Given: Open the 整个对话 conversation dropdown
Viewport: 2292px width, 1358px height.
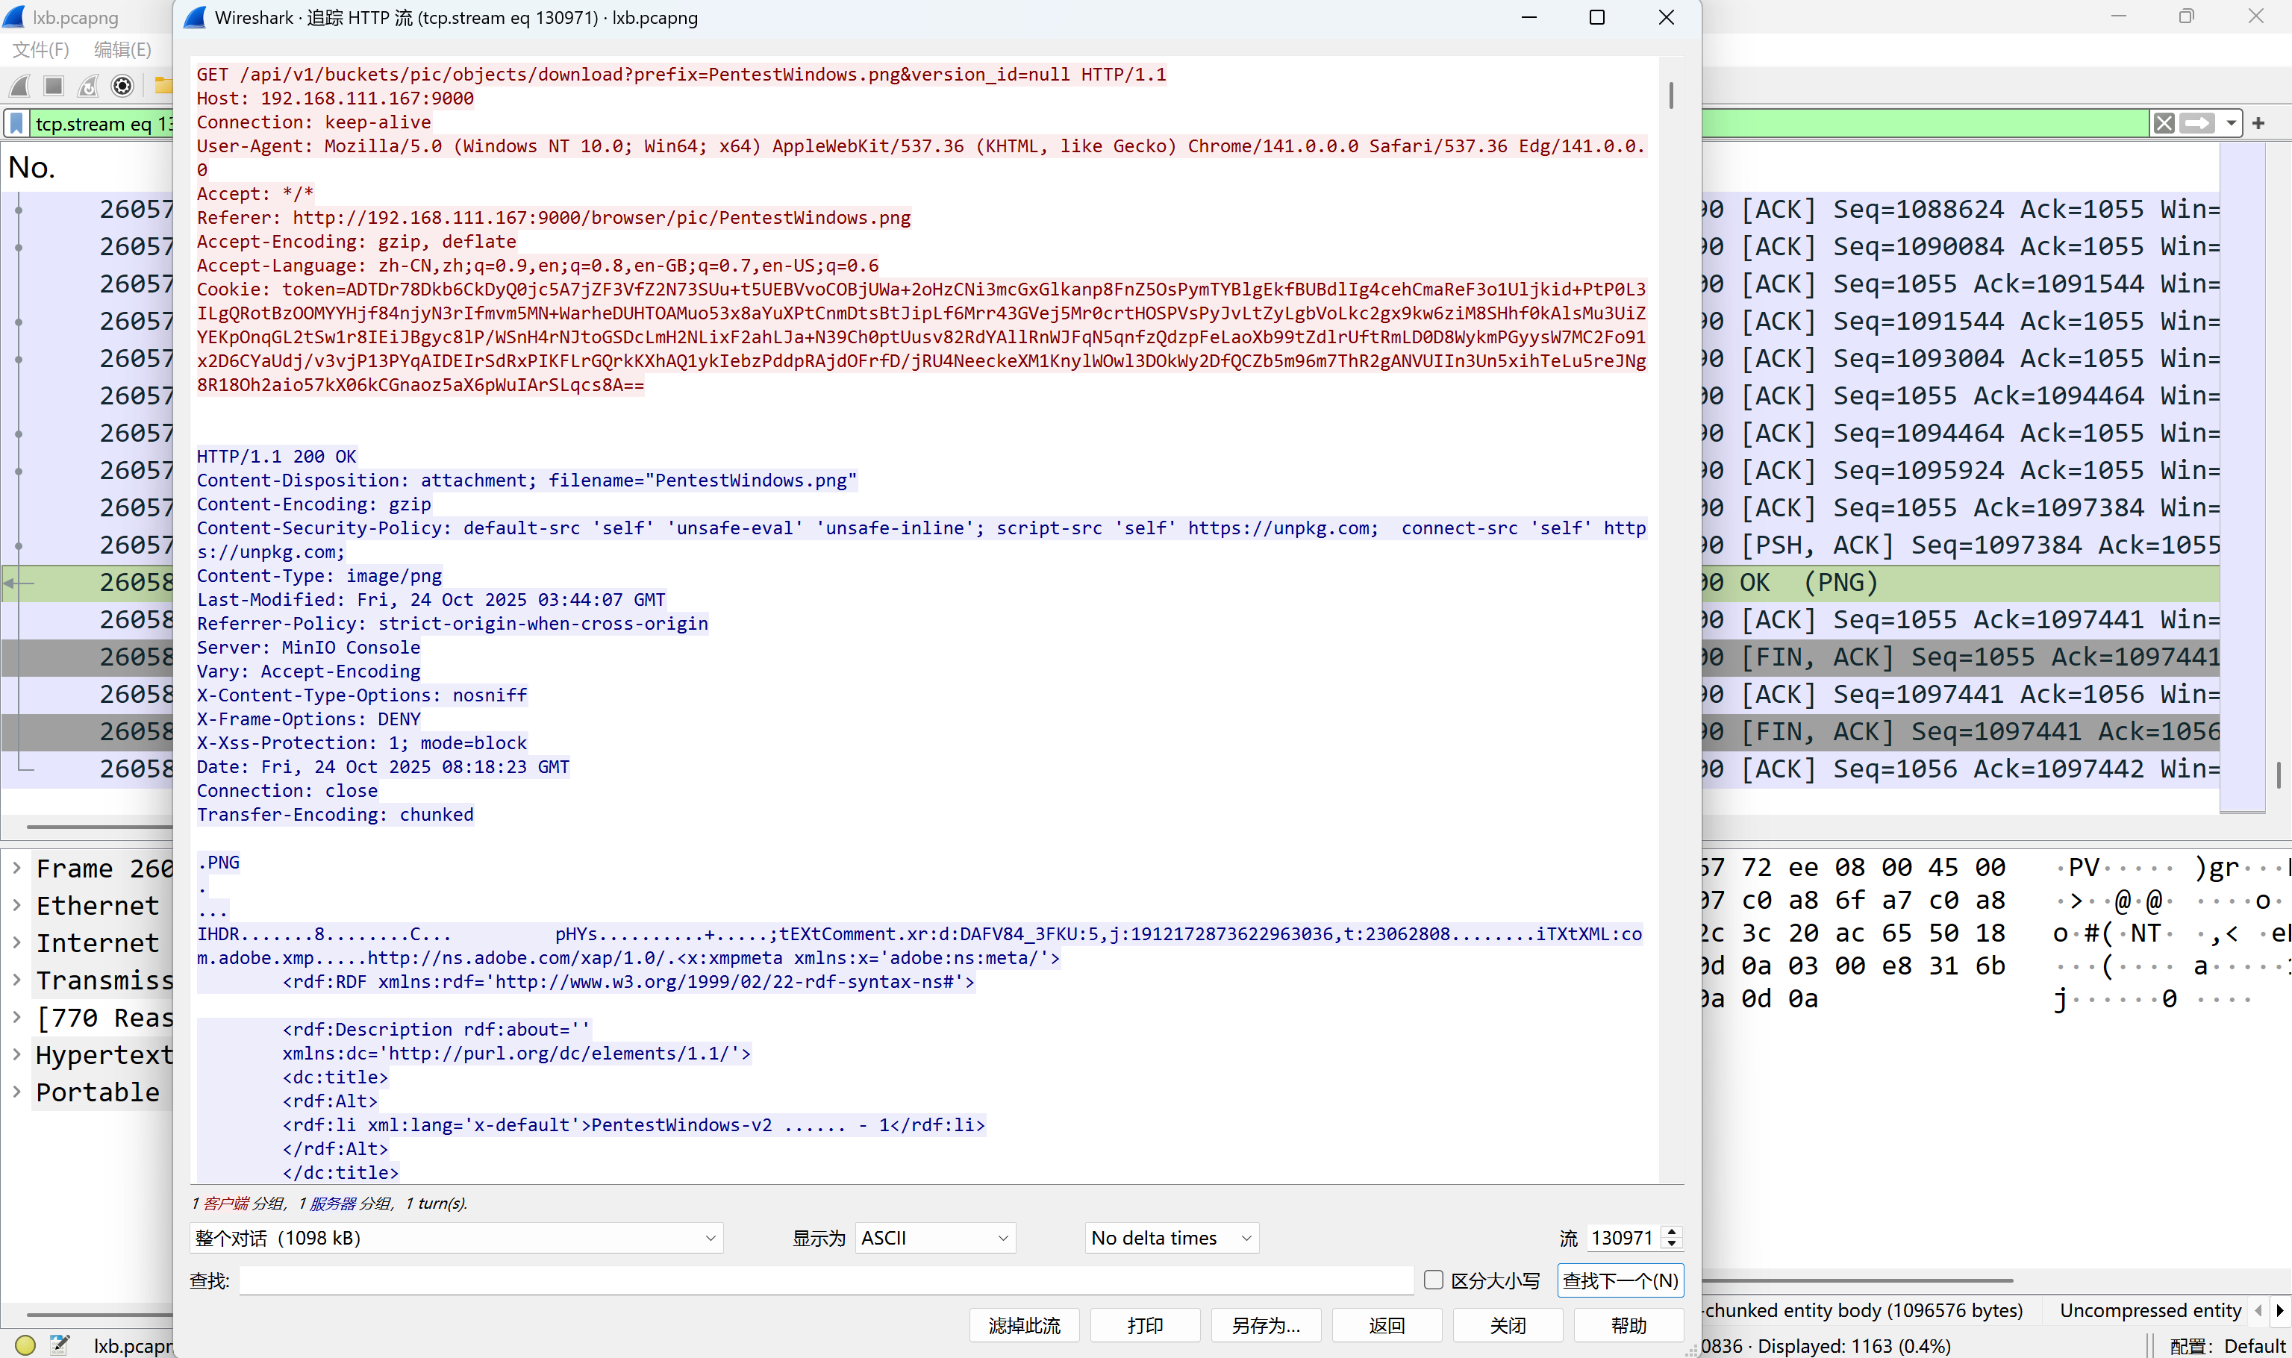Looking at the screenshot, I should tap(456, 1238).
